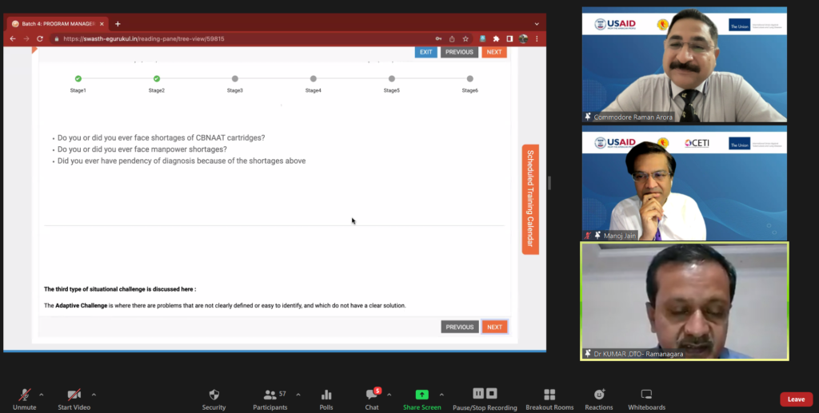Select the Stage3 progress marker
This screenshot has height=413, width=819.
click(x=235, y=78)
